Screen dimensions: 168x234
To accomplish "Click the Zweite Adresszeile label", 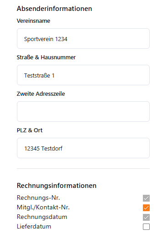I will click(x=41, y=94).
